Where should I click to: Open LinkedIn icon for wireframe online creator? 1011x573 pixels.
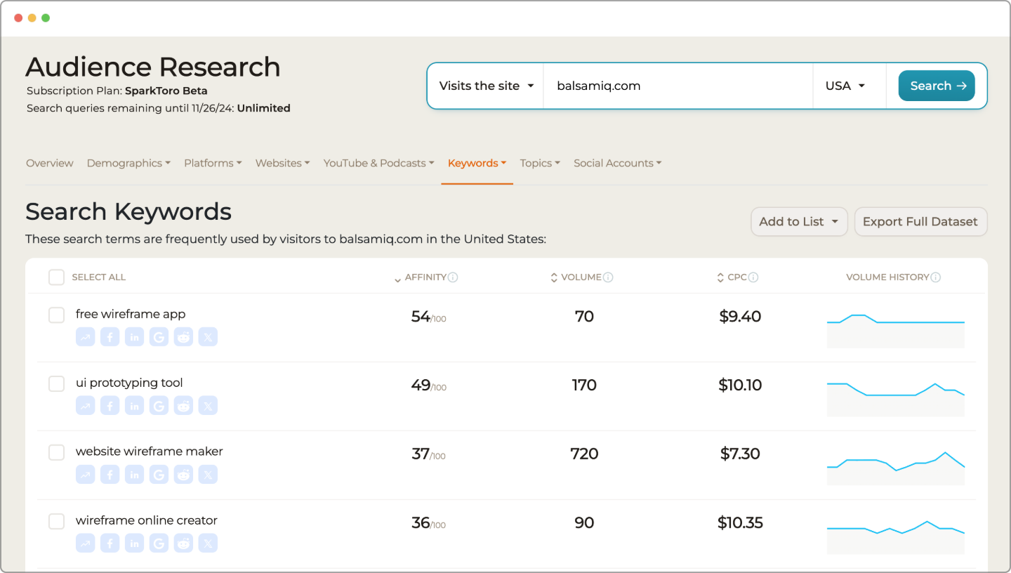pos(134,544)
